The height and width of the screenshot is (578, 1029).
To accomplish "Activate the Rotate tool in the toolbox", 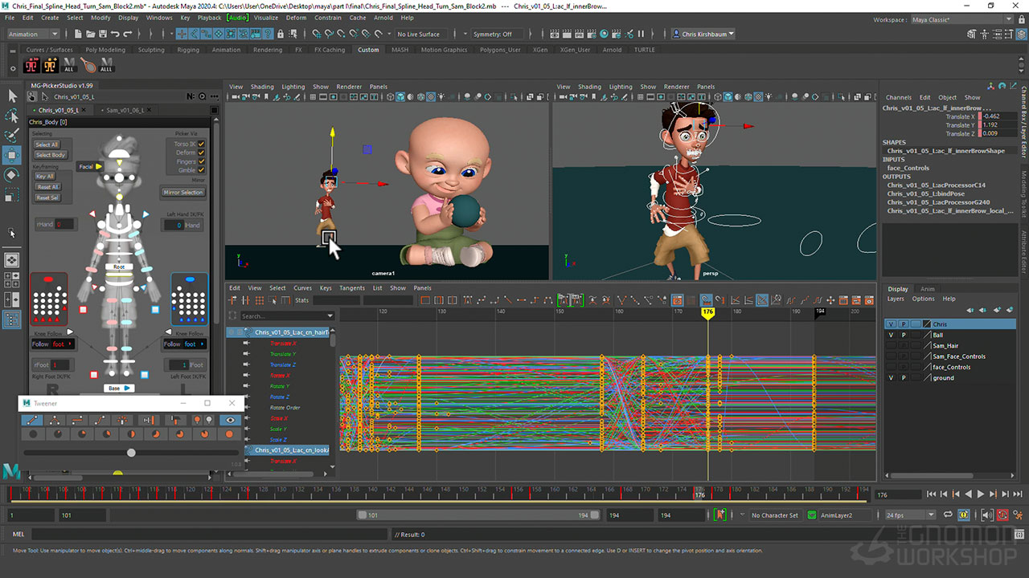I will coord(12,175).
